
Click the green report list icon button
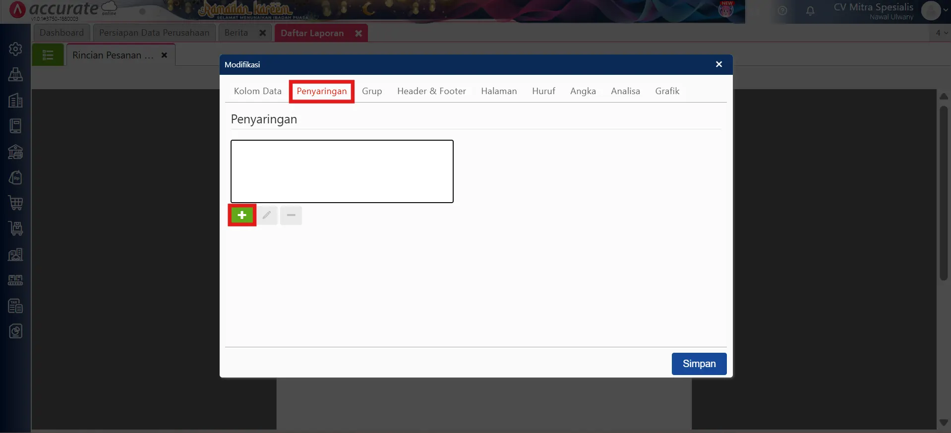point(48,55)
